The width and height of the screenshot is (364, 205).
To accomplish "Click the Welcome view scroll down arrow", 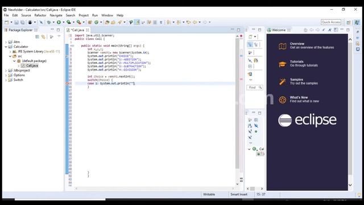I will pyautogui.click(x=350, y=185).
